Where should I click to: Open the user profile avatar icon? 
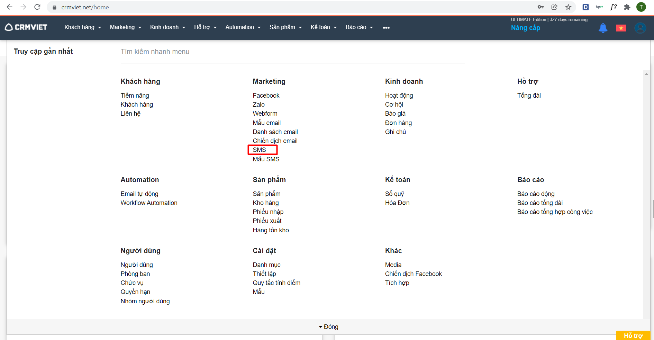click(640, 28)
